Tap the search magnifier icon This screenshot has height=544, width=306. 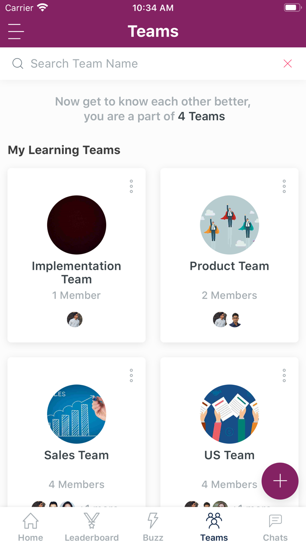click(18, 64)
